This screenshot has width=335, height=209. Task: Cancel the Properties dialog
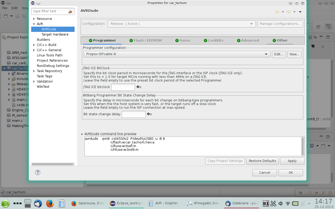(265, 173)
